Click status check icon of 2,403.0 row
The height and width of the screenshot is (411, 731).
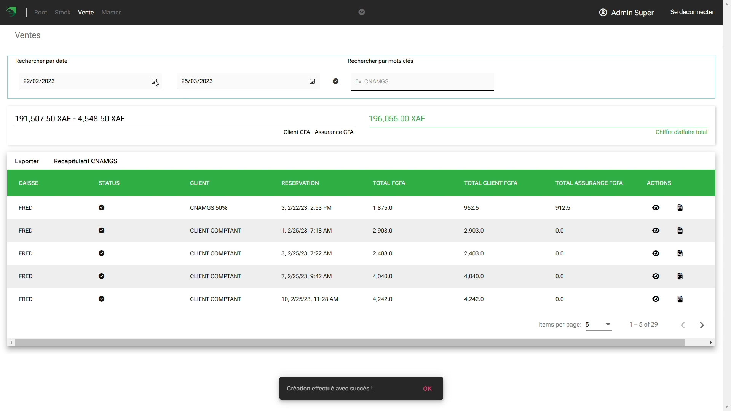101,253
